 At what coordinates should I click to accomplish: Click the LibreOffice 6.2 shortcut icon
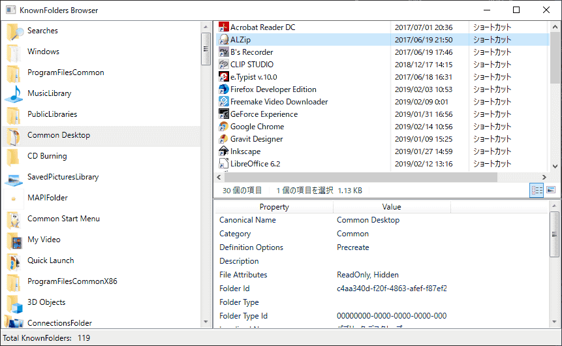click(x=224, y=164)
